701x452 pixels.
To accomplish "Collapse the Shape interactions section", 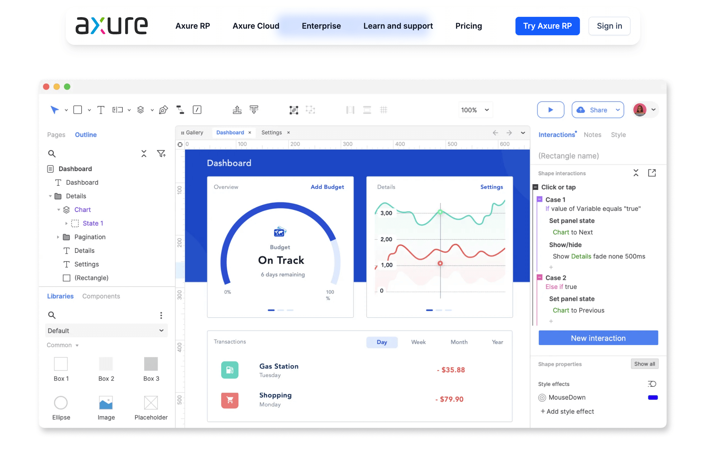I will coord(636,173).
